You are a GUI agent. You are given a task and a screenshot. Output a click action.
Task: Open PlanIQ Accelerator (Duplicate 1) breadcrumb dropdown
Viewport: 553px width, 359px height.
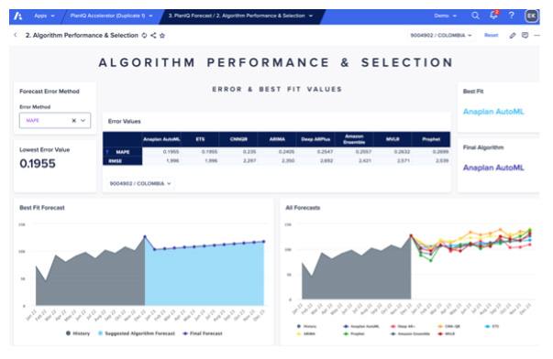point(112,16)
